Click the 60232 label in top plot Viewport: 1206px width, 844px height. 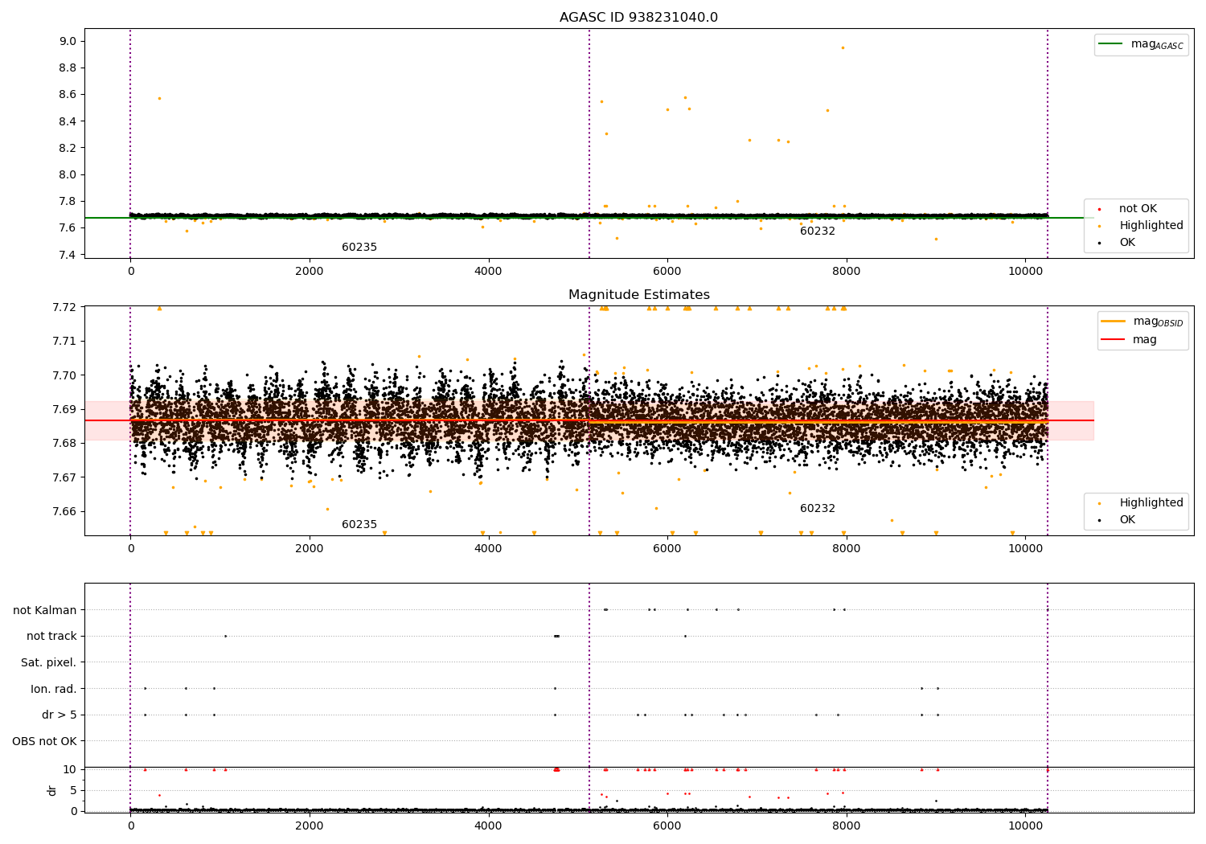click(x=818, y=231)
